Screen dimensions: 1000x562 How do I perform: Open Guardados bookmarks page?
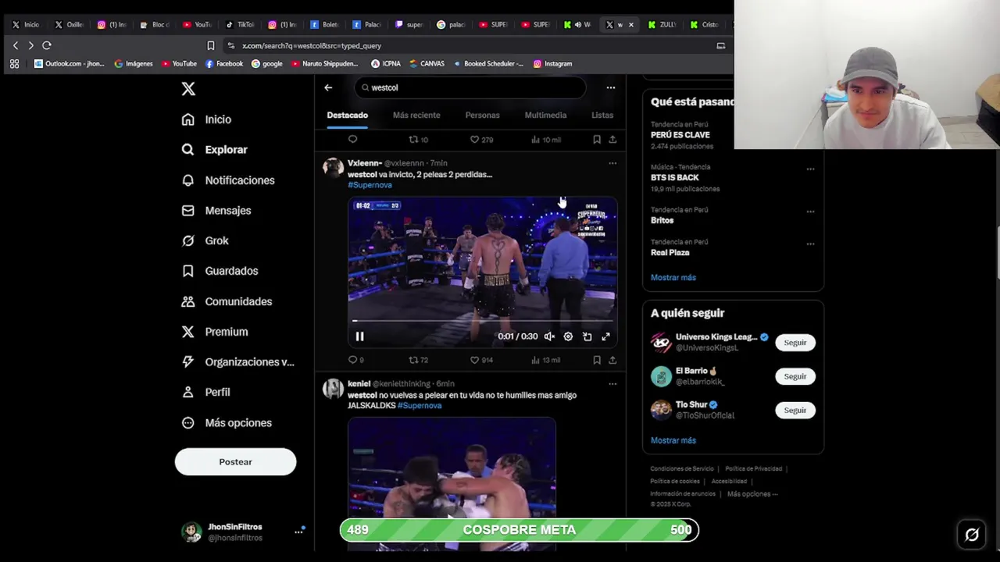point(220,271)
